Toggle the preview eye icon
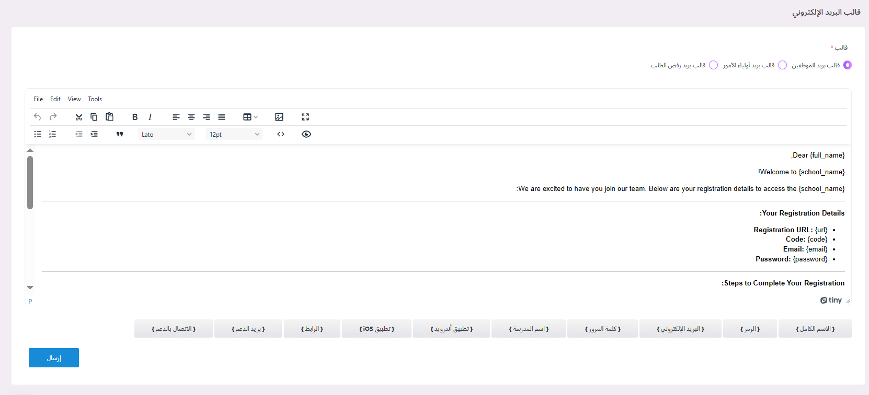 [x=306, y=134]
